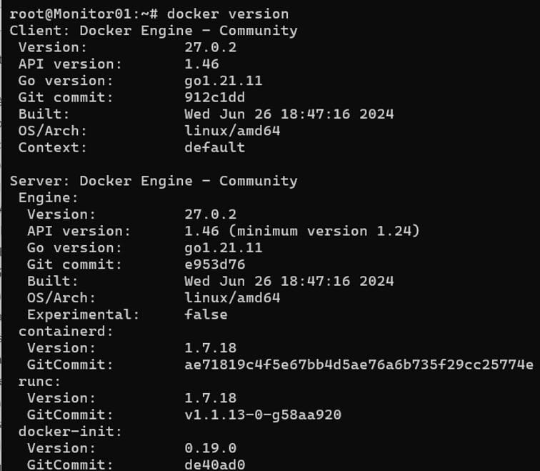
Task: Click the 'Engine:' section label
Action: tap(49, 198)
